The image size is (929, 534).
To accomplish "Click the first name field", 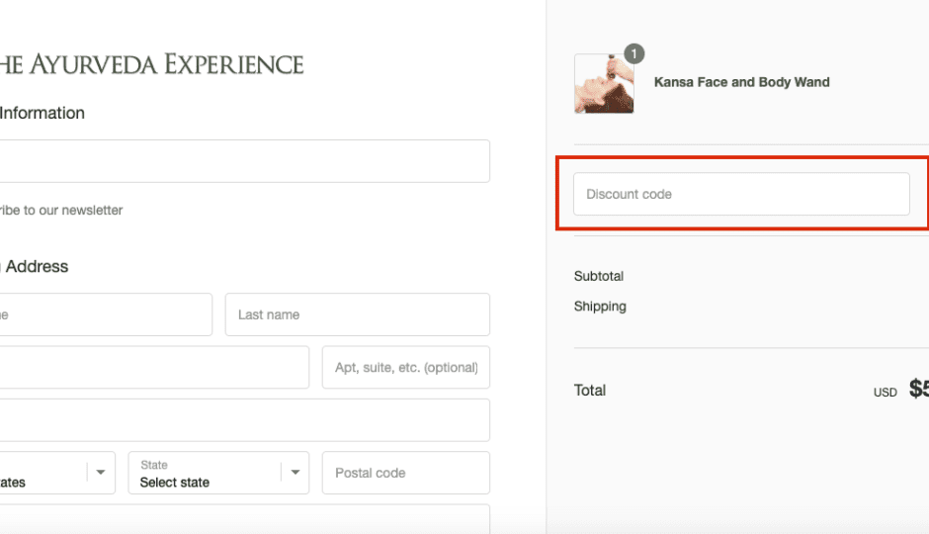I will click(106, 314).
